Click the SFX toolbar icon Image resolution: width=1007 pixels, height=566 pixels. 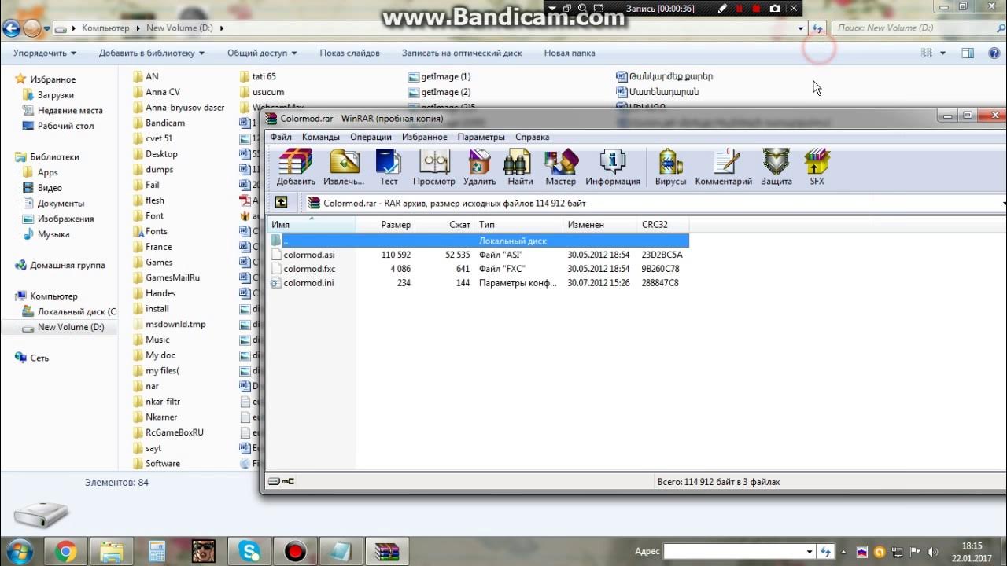point(817,167)
